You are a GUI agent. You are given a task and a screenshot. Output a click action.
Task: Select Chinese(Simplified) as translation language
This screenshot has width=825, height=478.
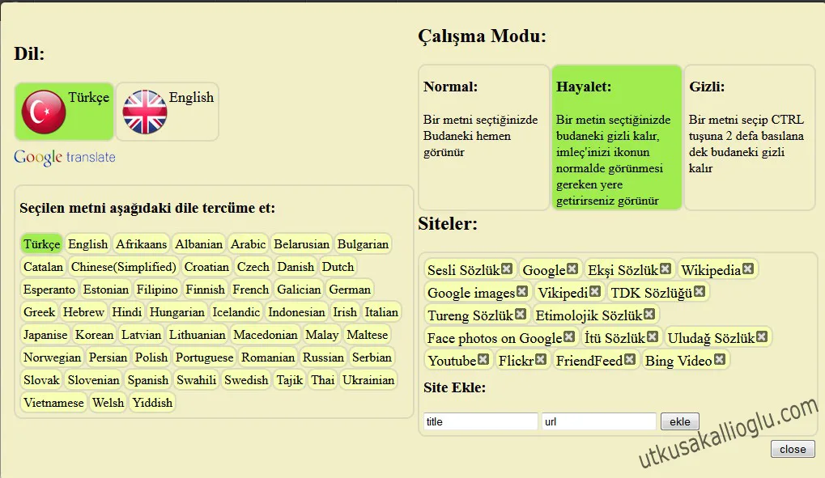[x=124, y=267]
